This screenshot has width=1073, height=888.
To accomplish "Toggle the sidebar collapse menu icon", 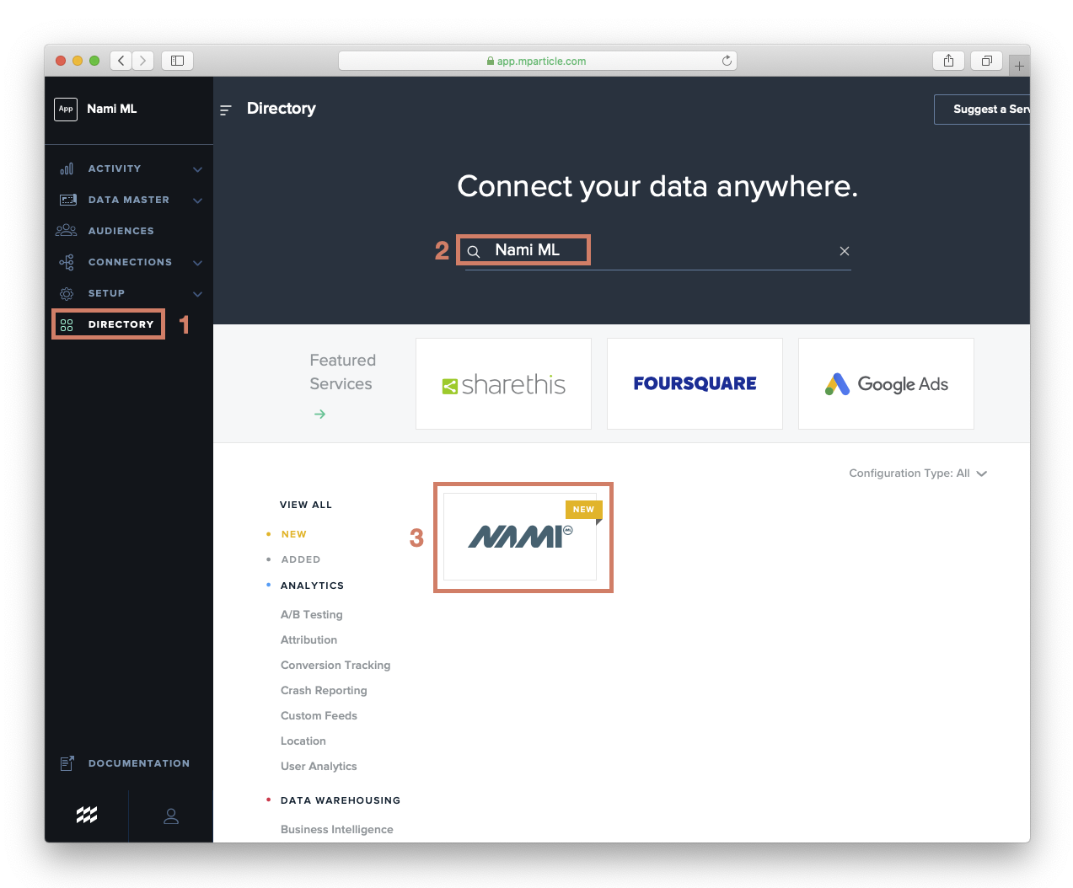I will coord(225,110).
